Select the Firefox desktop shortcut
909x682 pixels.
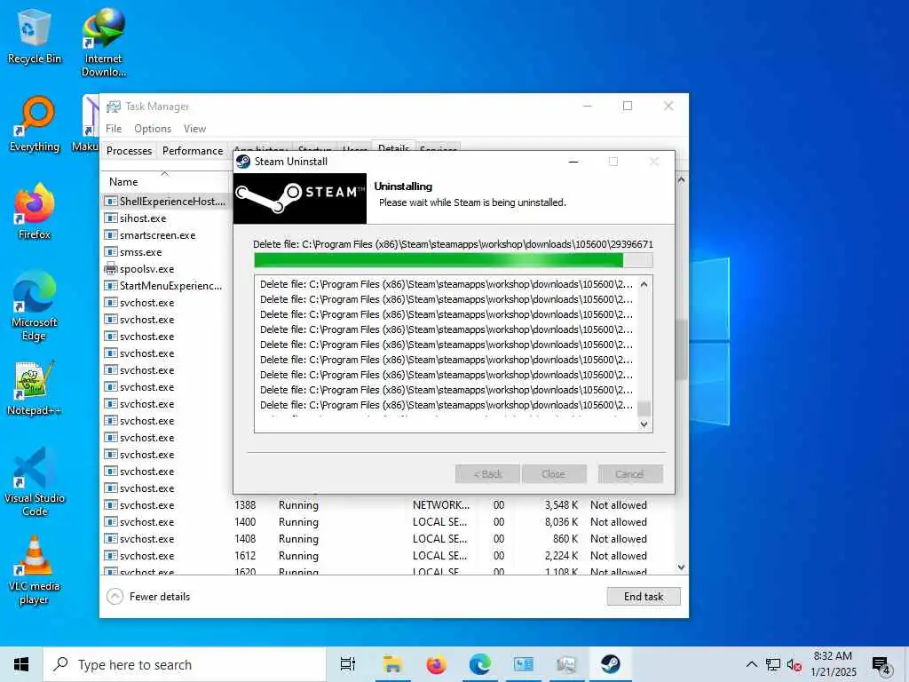pyautogui.click(x=35, y=211)
